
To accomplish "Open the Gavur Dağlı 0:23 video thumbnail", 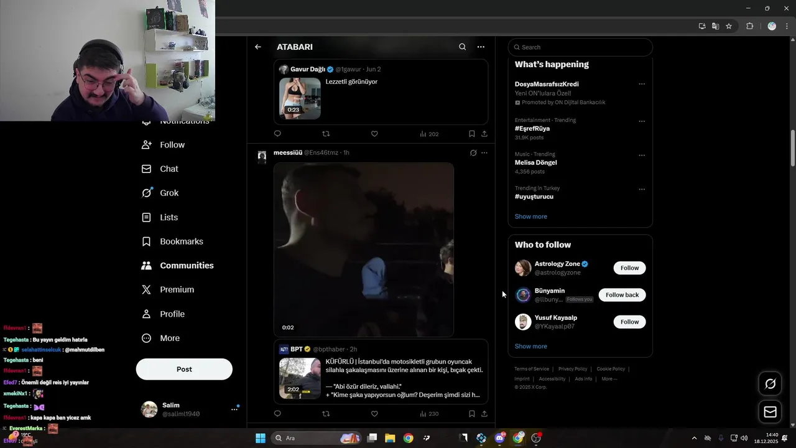I will 300,98.
